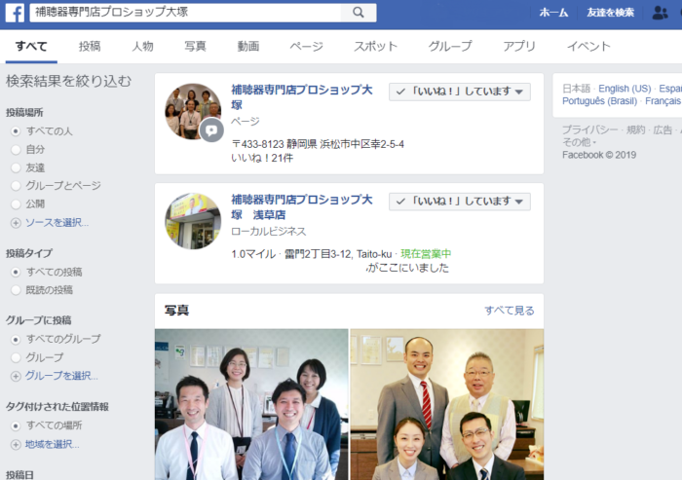Switch to the スポット tab
The height and width of the screenshot is (480, 682).
[376, 46]
